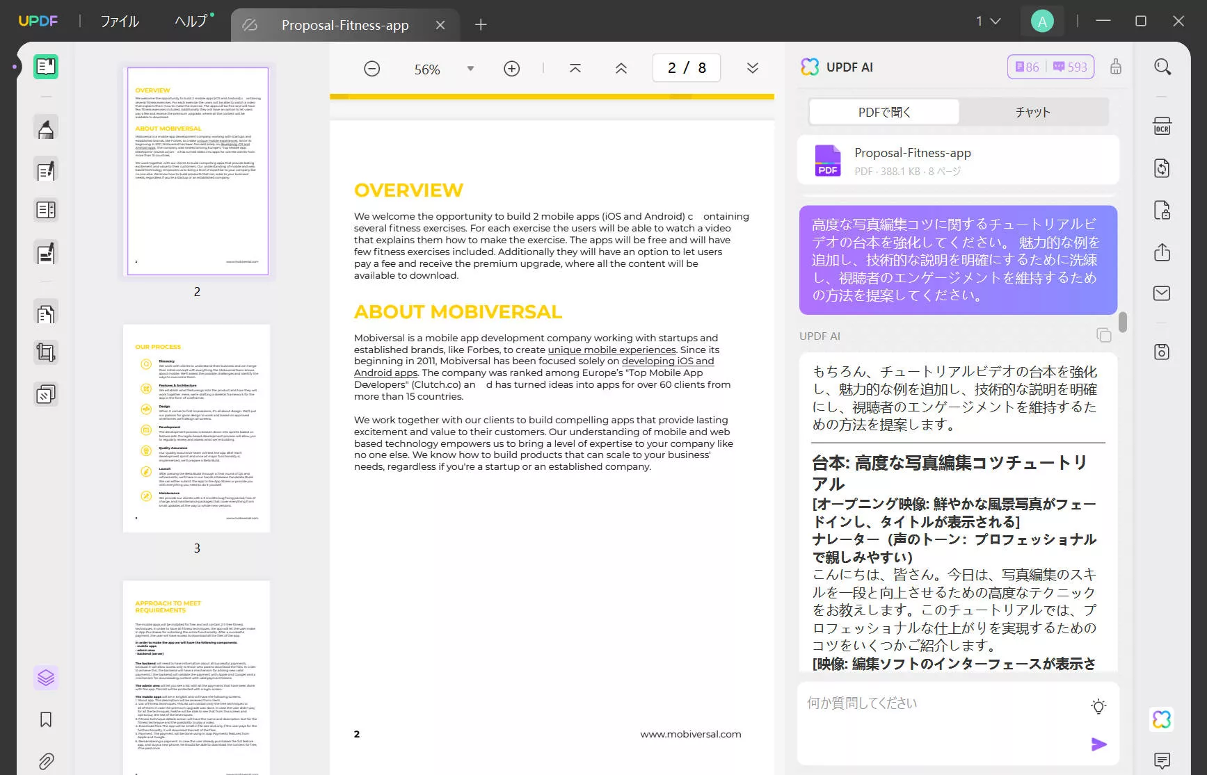This screenshot has height=775, width=1207.
Task: Open the Bookmarks panel icon
Action: (x=46, y=719)
